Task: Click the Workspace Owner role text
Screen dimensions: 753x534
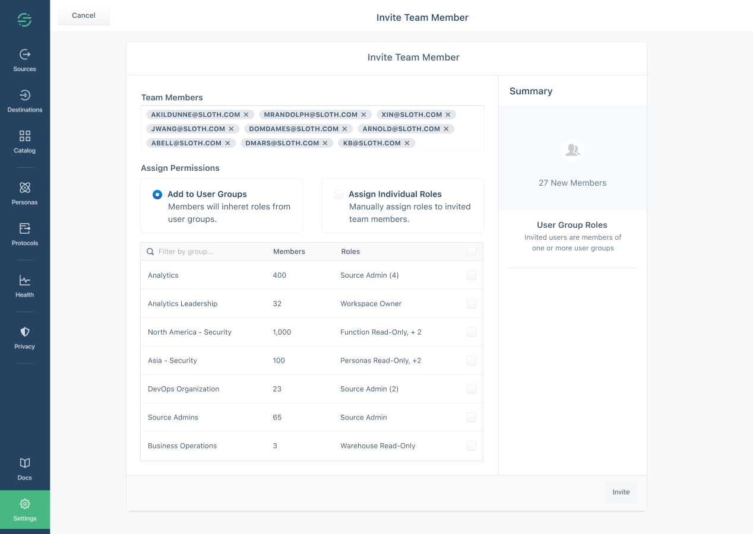Action: click(371, 304)
